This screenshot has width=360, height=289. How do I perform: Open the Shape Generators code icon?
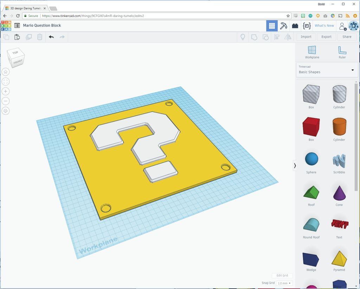tap(307, 26)
